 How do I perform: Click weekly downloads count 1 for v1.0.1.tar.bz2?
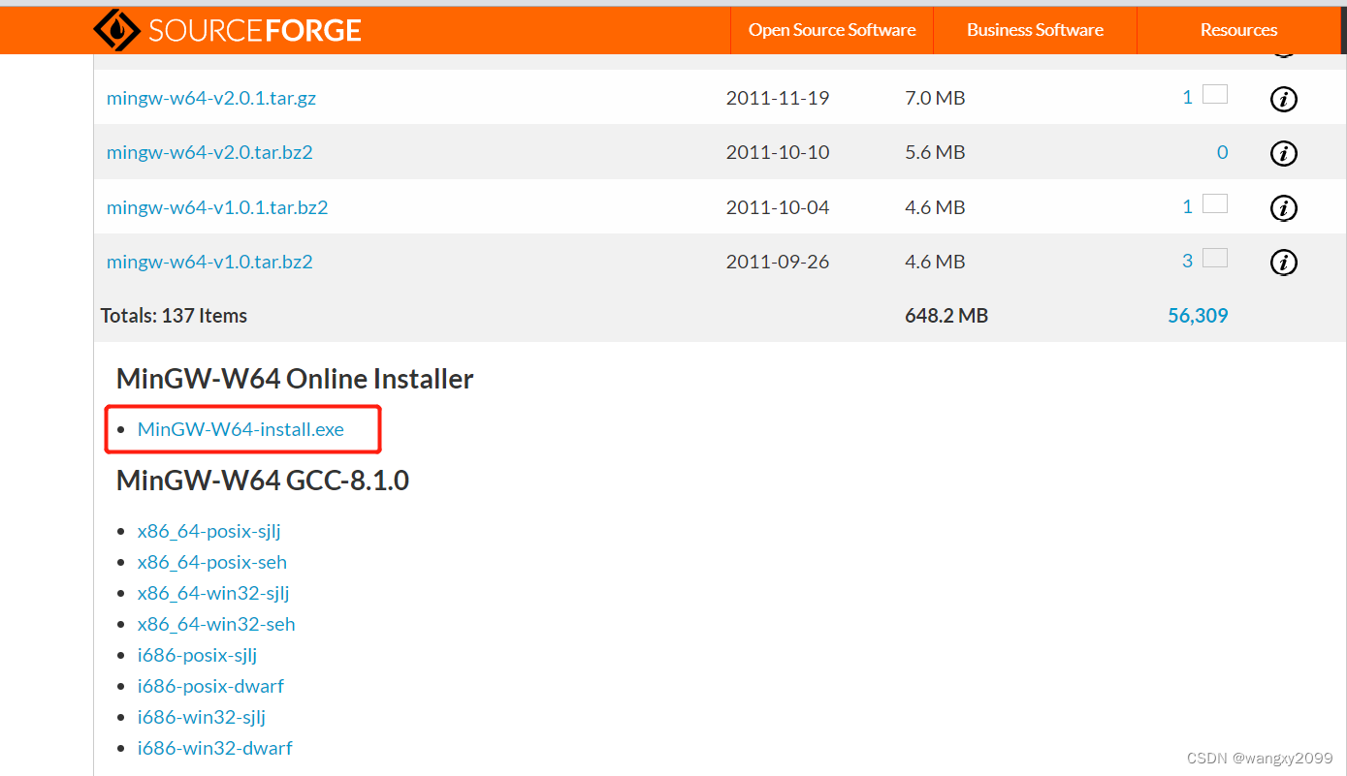point(1187,207)
